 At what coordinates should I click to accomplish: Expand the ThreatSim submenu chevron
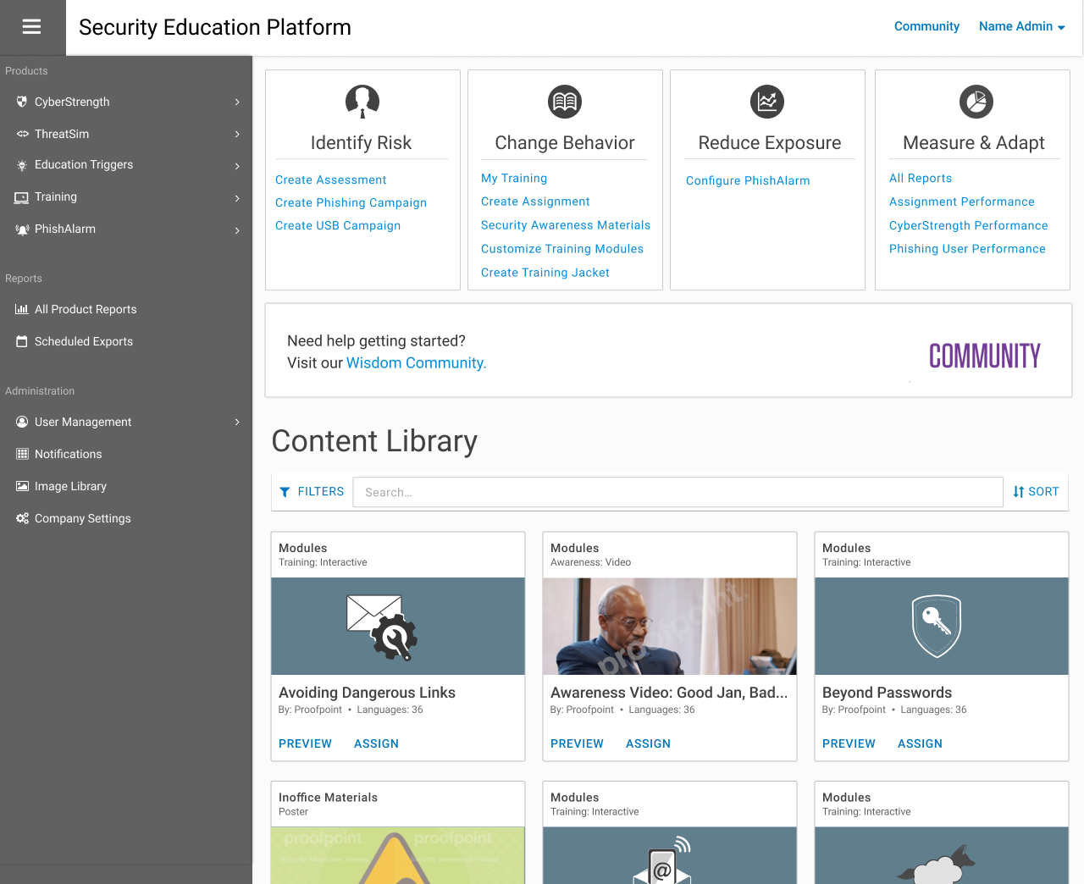(237, 135)
